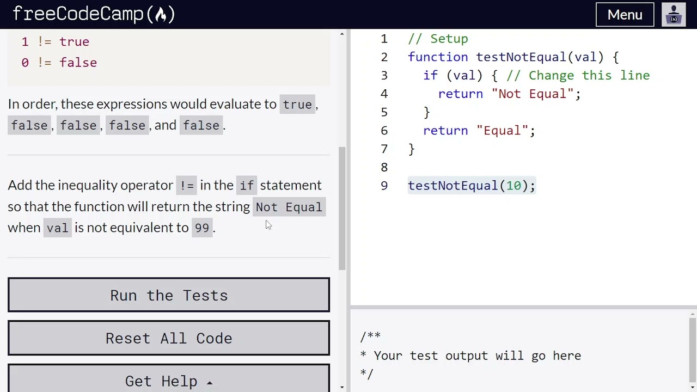
Task: Click the output panel scroll-down arrow
Action: click(693, 387)
